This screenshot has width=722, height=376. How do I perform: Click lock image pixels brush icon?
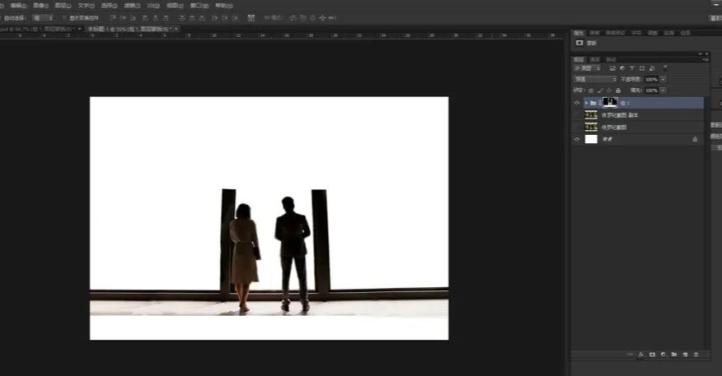600,91
